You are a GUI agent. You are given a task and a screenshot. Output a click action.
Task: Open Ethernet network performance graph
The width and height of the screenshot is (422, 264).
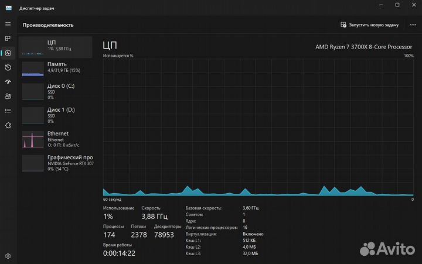[x=56, y=139]
